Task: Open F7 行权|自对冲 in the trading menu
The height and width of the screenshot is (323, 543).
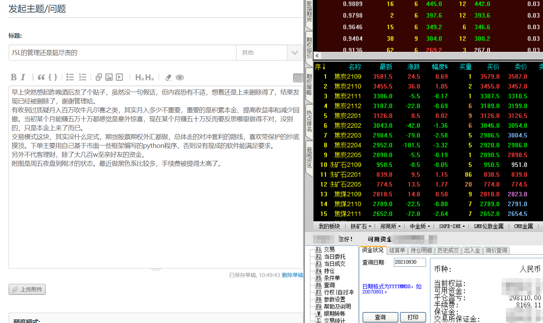Action: coord(335,292)
